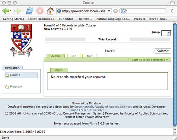Switch to the find tab
Screen dimensions: 177x140
[x=90, y=56]
